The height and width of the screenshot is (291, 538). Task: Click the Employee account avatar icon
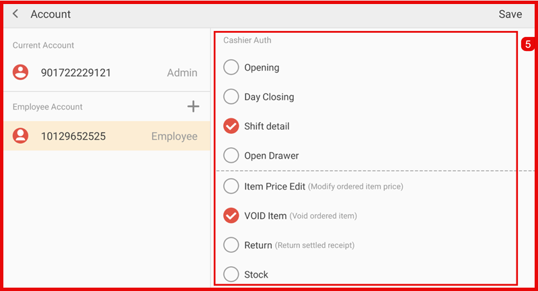pos(22,136)
